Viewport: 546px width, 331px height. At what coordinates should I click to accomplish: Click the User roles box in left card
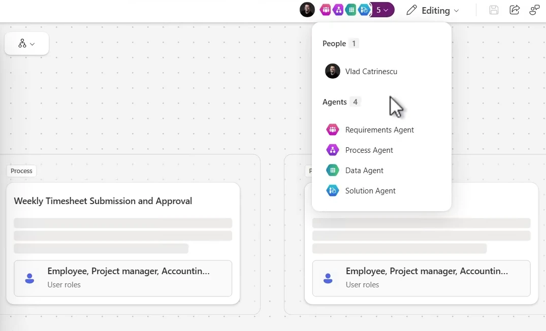tap(123, 278)
